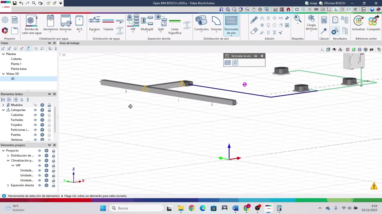
Task: Expand the Expansión directa node
Action: [x=8, y=185]
